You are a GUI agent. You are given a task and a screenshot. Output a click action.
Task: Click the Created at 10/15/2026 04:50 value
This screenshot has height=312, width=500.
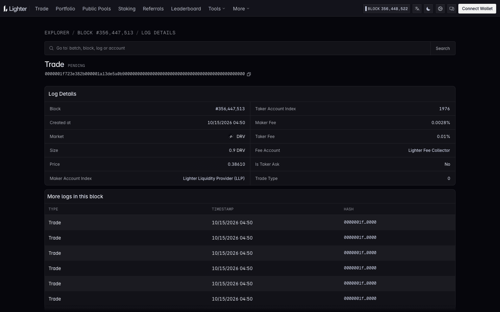coord(226,123)
